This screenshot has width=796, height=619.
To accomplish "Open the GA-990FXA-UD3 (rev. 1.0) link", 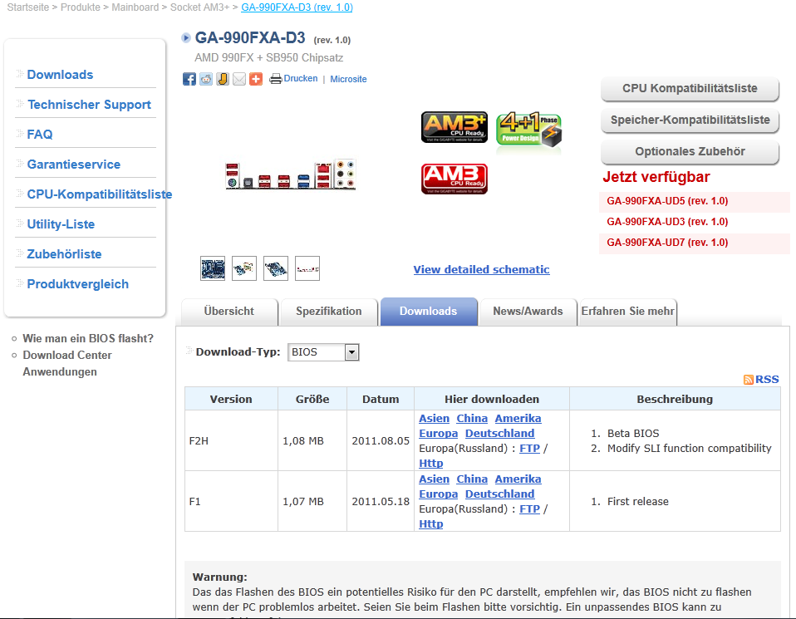I will [667, 222].
